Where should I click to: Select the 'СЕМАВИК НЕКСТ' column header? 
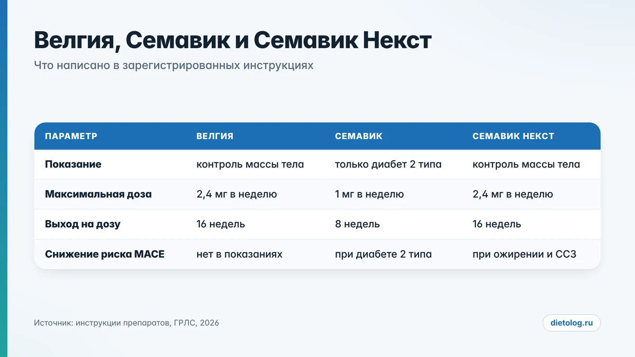tap(513, 136)
